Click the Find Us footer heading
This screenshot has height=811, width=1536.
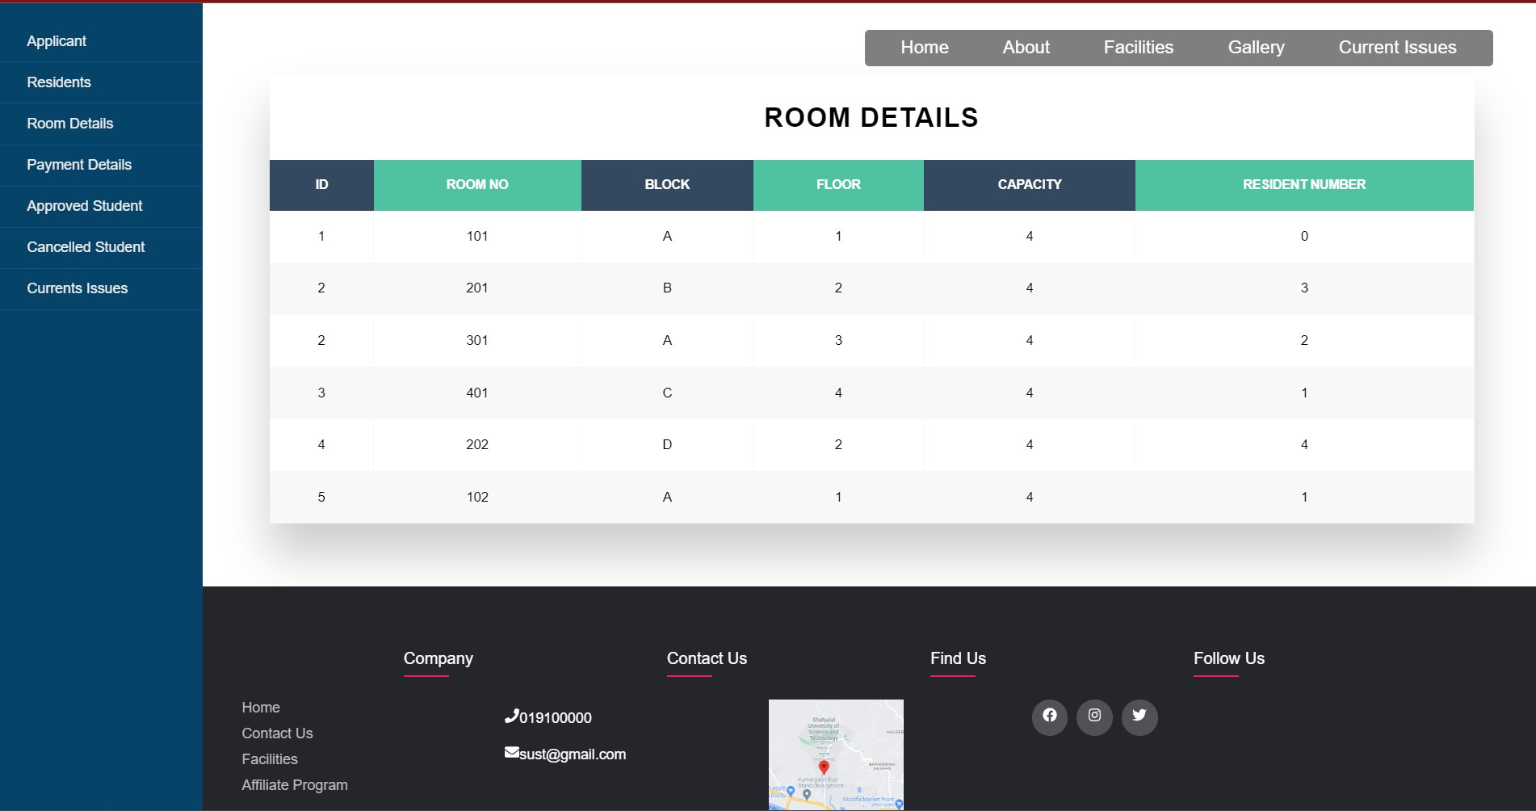(x=958, y=658)
